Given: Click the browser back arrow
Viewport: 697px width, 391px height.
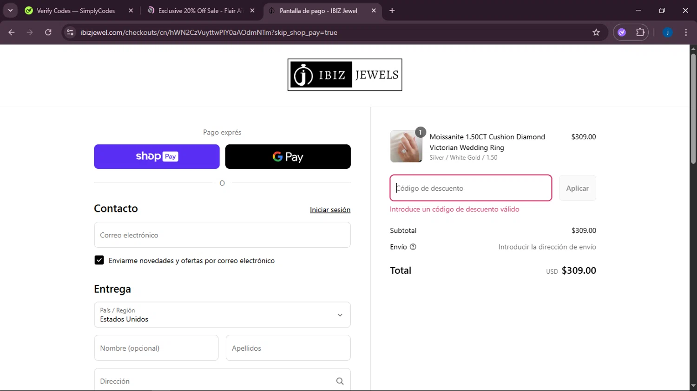Looking at the screenshot, I should 12,32.
